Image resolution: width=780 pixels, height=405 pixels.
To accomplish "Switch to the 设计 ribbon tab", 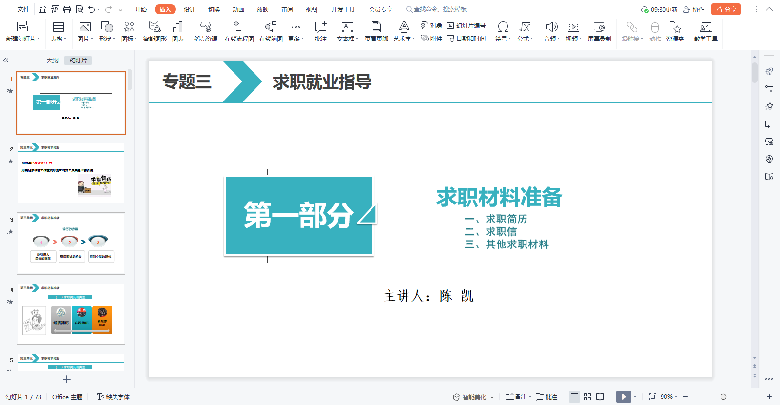I will [x=190, y=9].
